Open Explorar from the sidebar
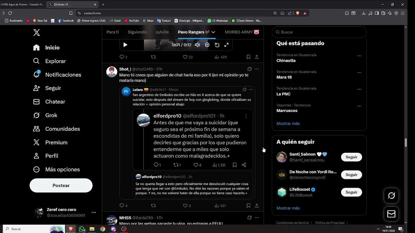415x233 pixels. [x=49, y=61]
